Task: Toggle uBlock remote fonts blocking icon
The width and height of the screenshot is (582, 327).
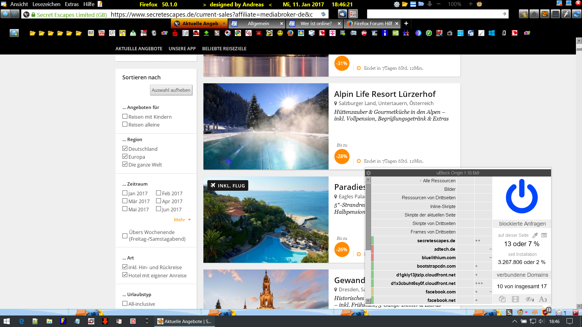Action: (542, 299)
